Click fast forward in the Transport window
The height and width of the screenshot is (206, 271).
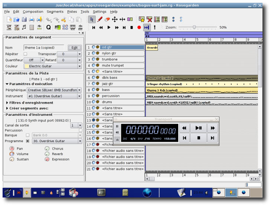[x=212, y=128]
